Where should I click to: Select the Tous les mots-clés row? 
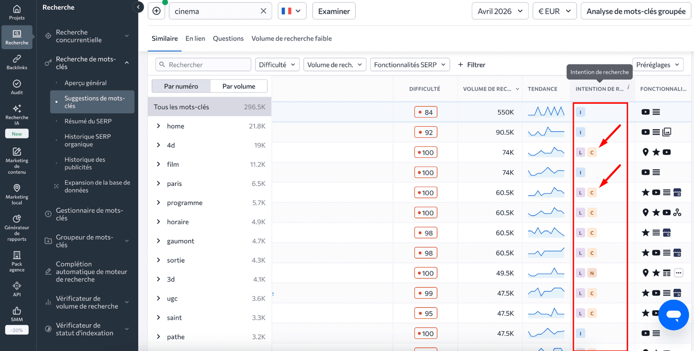point(209,107)
